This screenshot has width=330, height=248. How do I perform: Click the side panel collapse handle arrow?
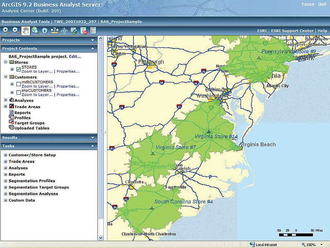tap(105, 132)
